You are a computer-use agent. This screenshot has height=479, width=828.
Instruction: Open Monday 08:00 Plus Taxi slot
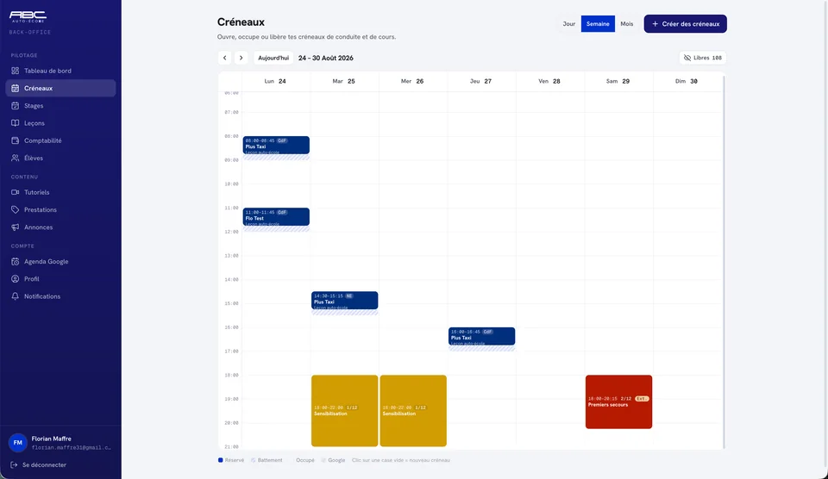coord(276,145)
